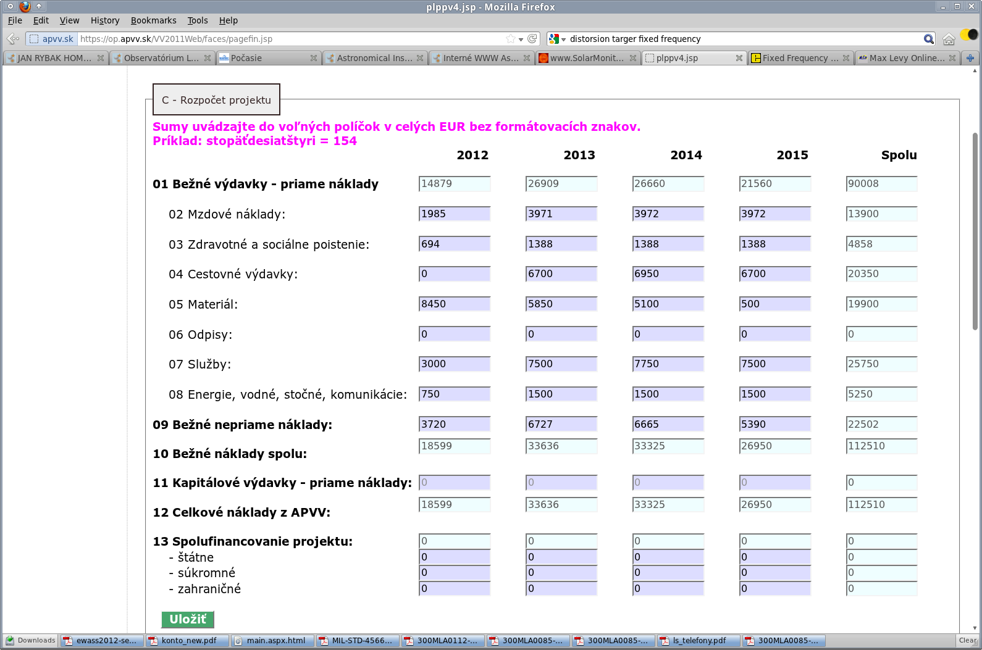Select the 2013 Cestovné výdavky field
Viewport: 982px width, 650px height.
[561, 273]
